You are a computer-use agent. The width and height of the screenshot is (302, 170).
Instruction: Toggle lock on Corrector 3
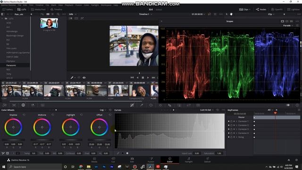pyautogui.click(x=231, y=129)
